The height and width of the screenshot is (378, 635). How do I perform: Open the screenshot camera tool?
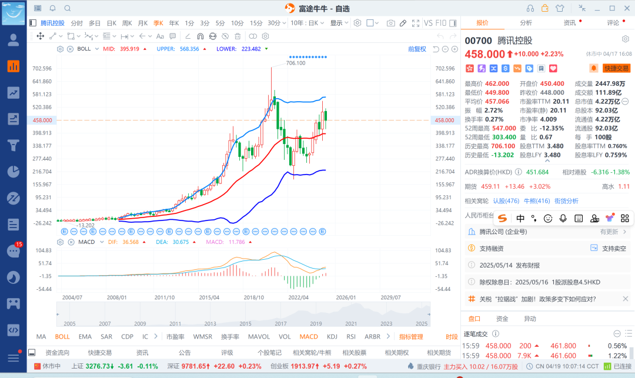tap(390, 23)
